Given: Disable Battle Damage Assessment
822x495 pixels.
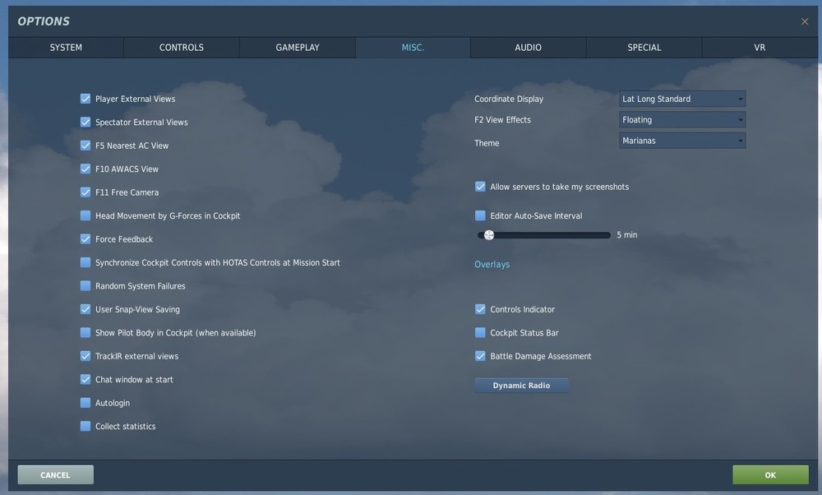Looking at the screenshot, I should pos(480,356).
